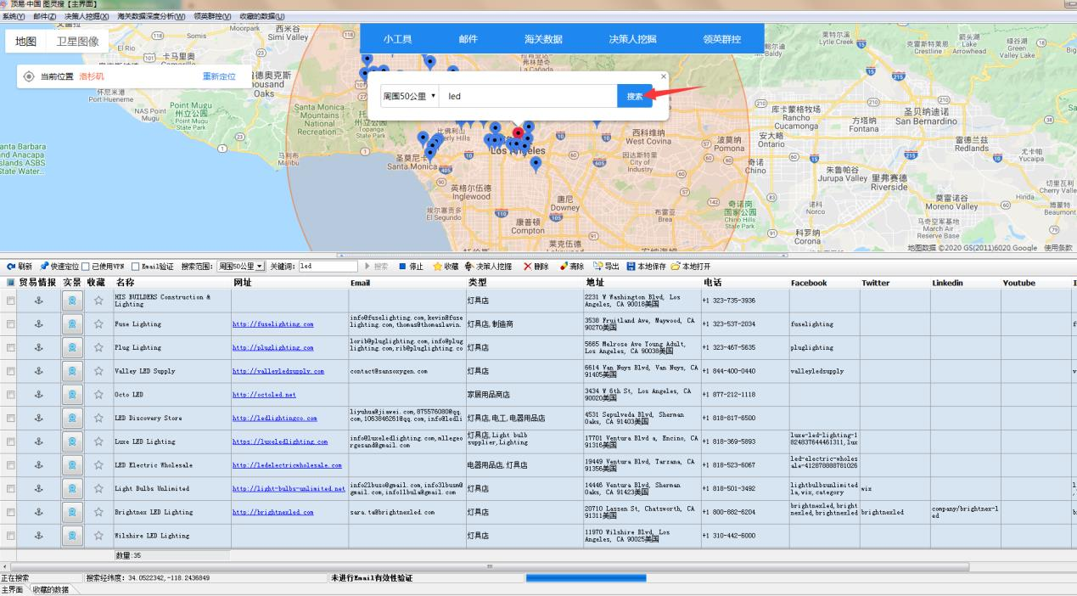Open the 收藏的数据(U) menu

coord(262,16)
